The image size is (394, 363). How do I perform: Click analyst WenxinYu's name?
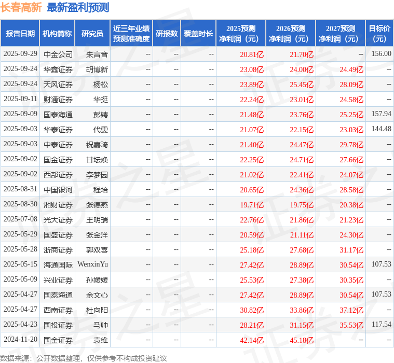[x=93, y=264]
